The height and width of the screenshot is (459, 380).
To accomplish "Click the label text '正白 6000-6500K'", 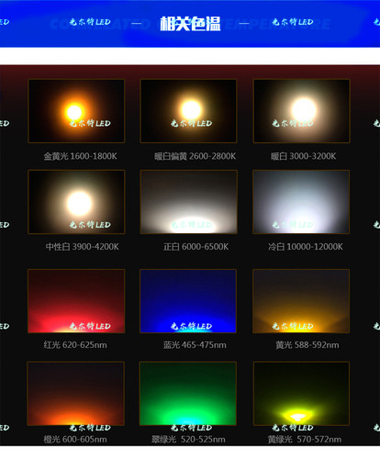I will tap(196, 247).
